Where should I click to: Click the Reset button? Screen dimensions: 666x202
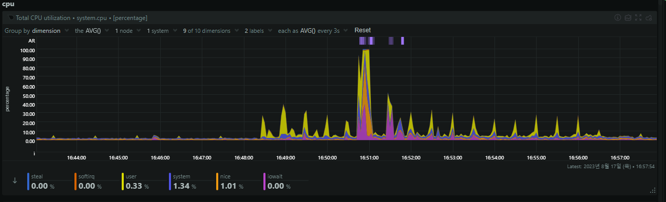(x=363, y=30)
